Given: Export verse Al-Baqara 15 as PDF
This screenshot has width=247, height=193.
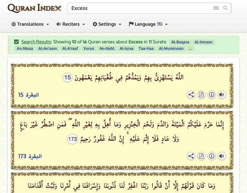Looking at the screenshot, I should tap(201, 95).
